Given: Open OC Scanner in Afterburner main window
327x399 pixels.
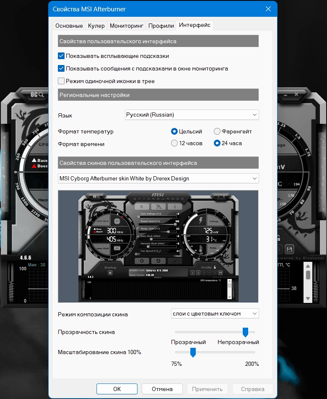Looking at the screenshot, I should (x=37, y=95).
